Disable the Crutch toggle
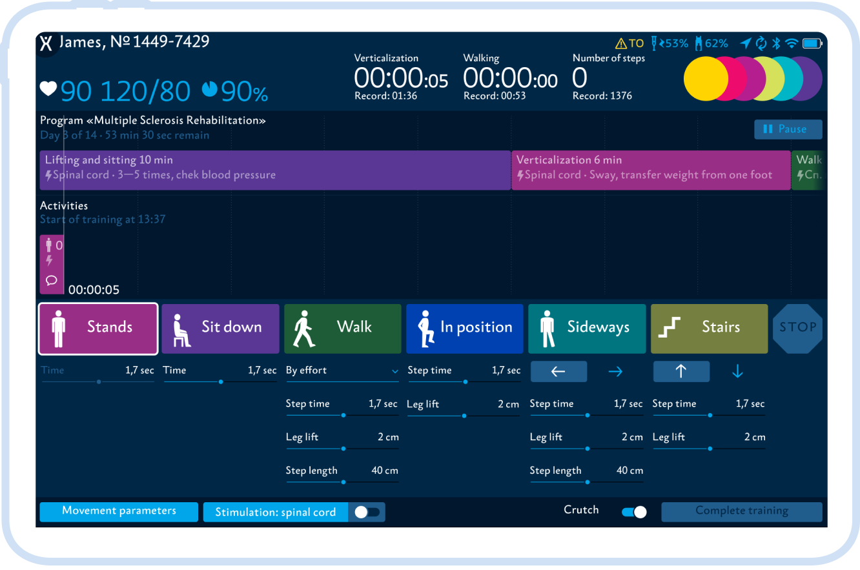Screen dimensions: 860x570 click(633, 512)
